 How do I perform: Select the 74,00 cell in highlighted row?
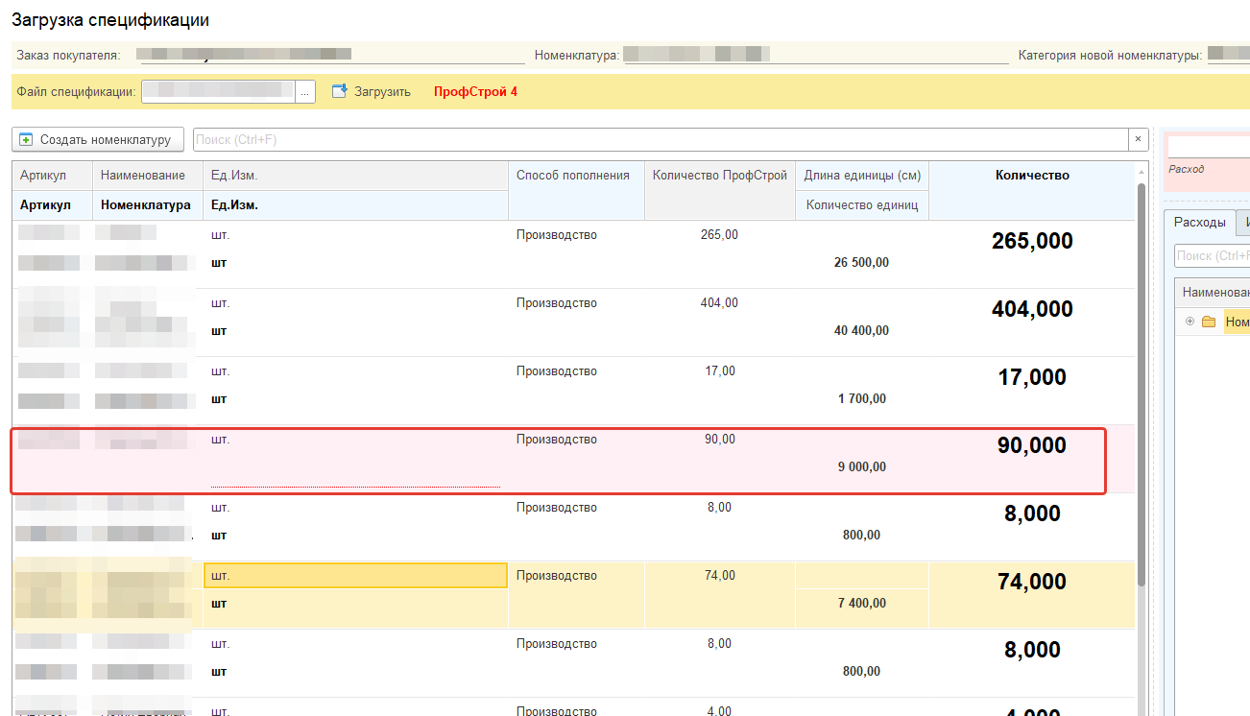[x=720, y=576]
